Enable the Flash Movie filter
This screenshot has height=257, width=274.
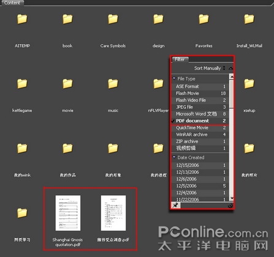pos(200,93)
